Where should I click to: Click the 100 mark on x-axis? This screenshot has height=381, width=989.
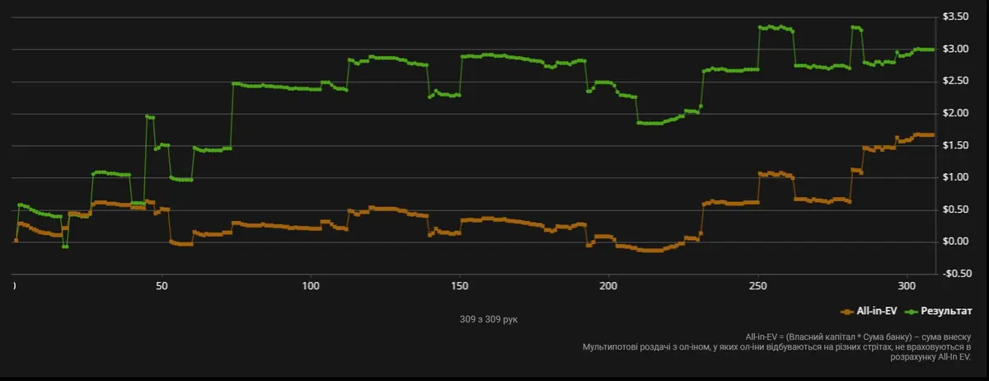[311, 286]
